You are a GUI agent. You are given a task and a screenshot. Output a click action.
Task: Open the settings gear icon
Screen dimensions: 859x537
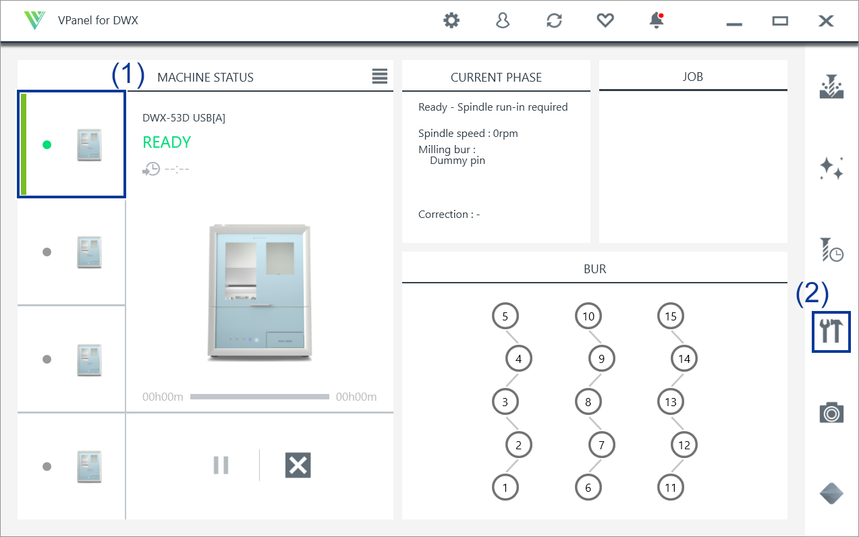click(x=451, y=21)
